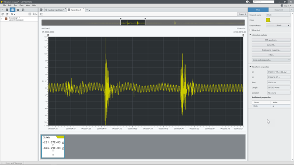
Task: Collapse the Waveform properties section
Action: (x=250, y=67)
